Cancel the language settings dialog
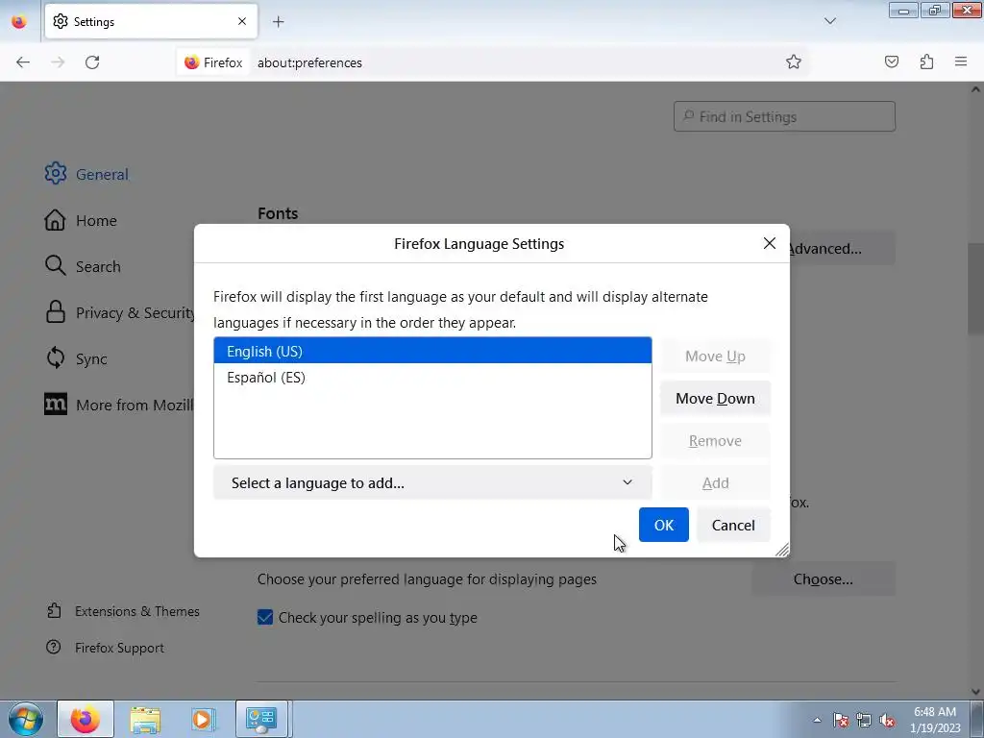 [733, 525]
